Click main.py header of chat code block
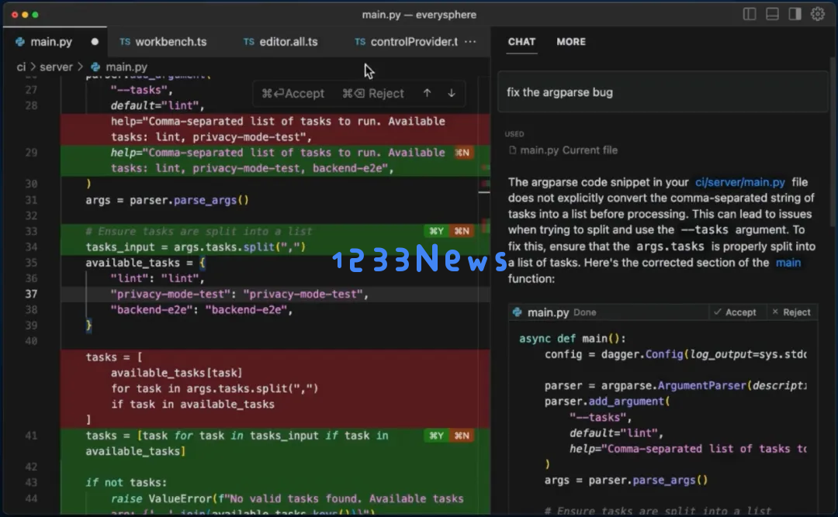 [x=548, y=312]
